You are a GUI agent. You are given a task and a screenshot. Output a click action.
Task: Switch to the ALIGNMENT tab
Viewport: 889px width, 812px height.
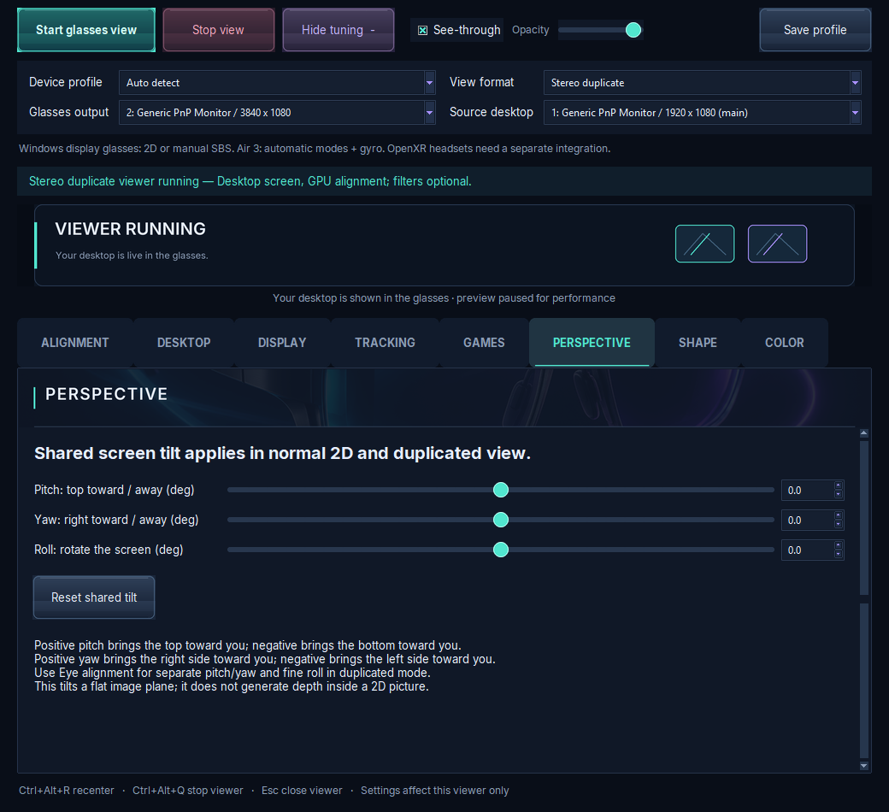(x=75, y=343)
